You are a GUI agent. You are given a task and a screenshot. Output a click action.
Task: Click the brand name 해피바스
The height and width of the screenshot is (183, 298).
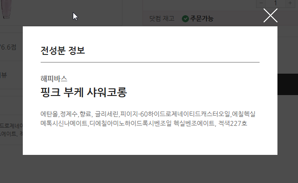click(54, 79)
